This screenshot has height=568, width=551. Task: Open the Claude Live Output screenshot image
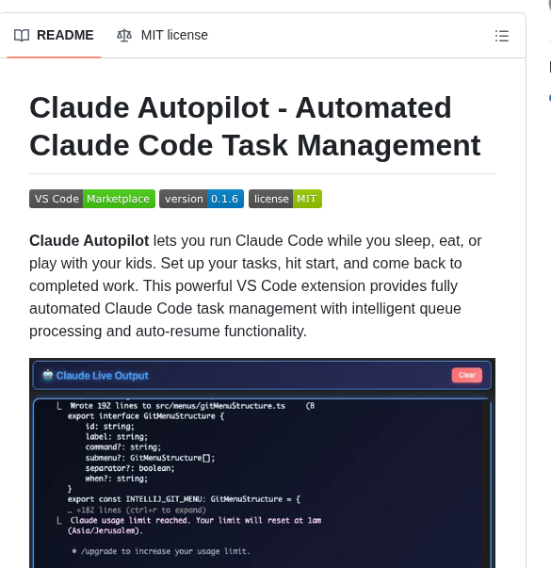262,463
